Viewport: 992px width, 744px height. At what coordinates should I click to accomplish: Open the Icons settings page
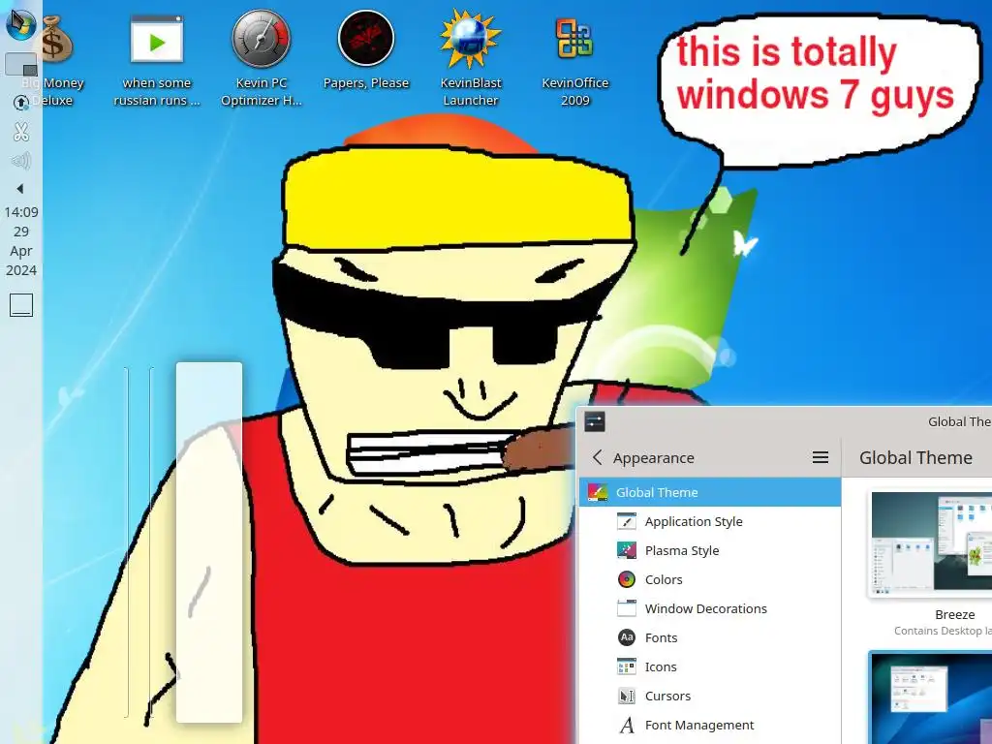[x=710, y=666]
